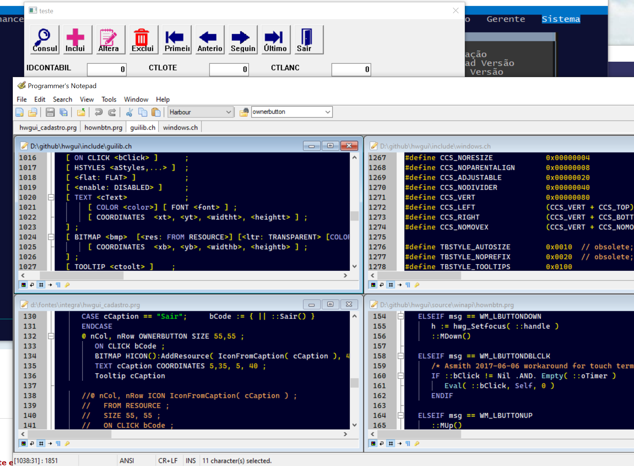The image size is (634, 466).
Task: Open the ownerbutton search text dropdown
Action: [327, 112]
